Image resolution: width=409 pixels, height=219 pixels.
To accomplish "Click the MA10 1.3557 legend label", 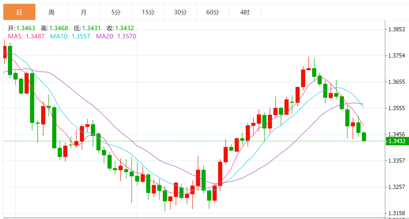I will click(x=70, y=36).
